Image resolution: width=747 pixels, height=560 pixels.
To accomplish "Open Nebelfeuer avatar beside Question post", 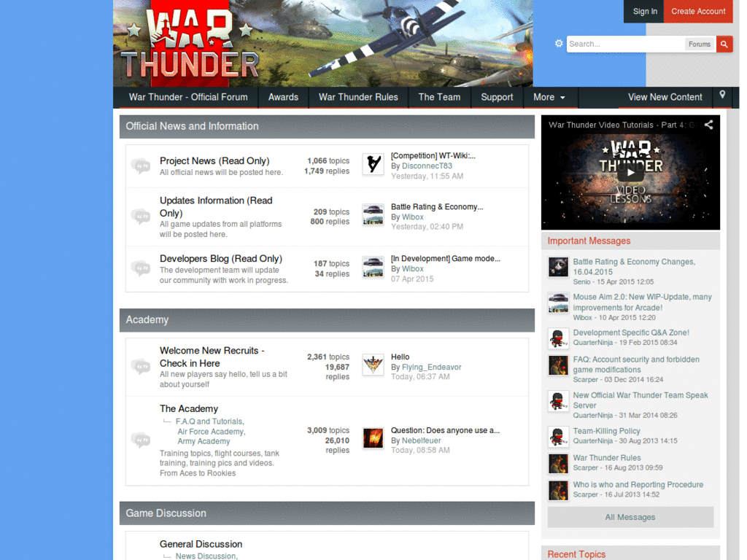I will click(373, 438).
